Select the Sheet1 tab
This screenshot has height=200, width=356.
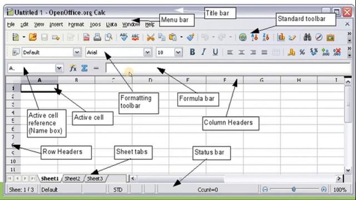(50, 179)
